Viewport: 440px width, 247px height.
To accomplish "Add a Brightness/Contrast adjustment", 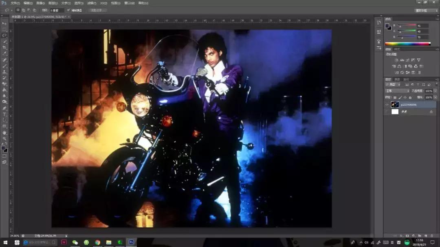I will (396, 60).
